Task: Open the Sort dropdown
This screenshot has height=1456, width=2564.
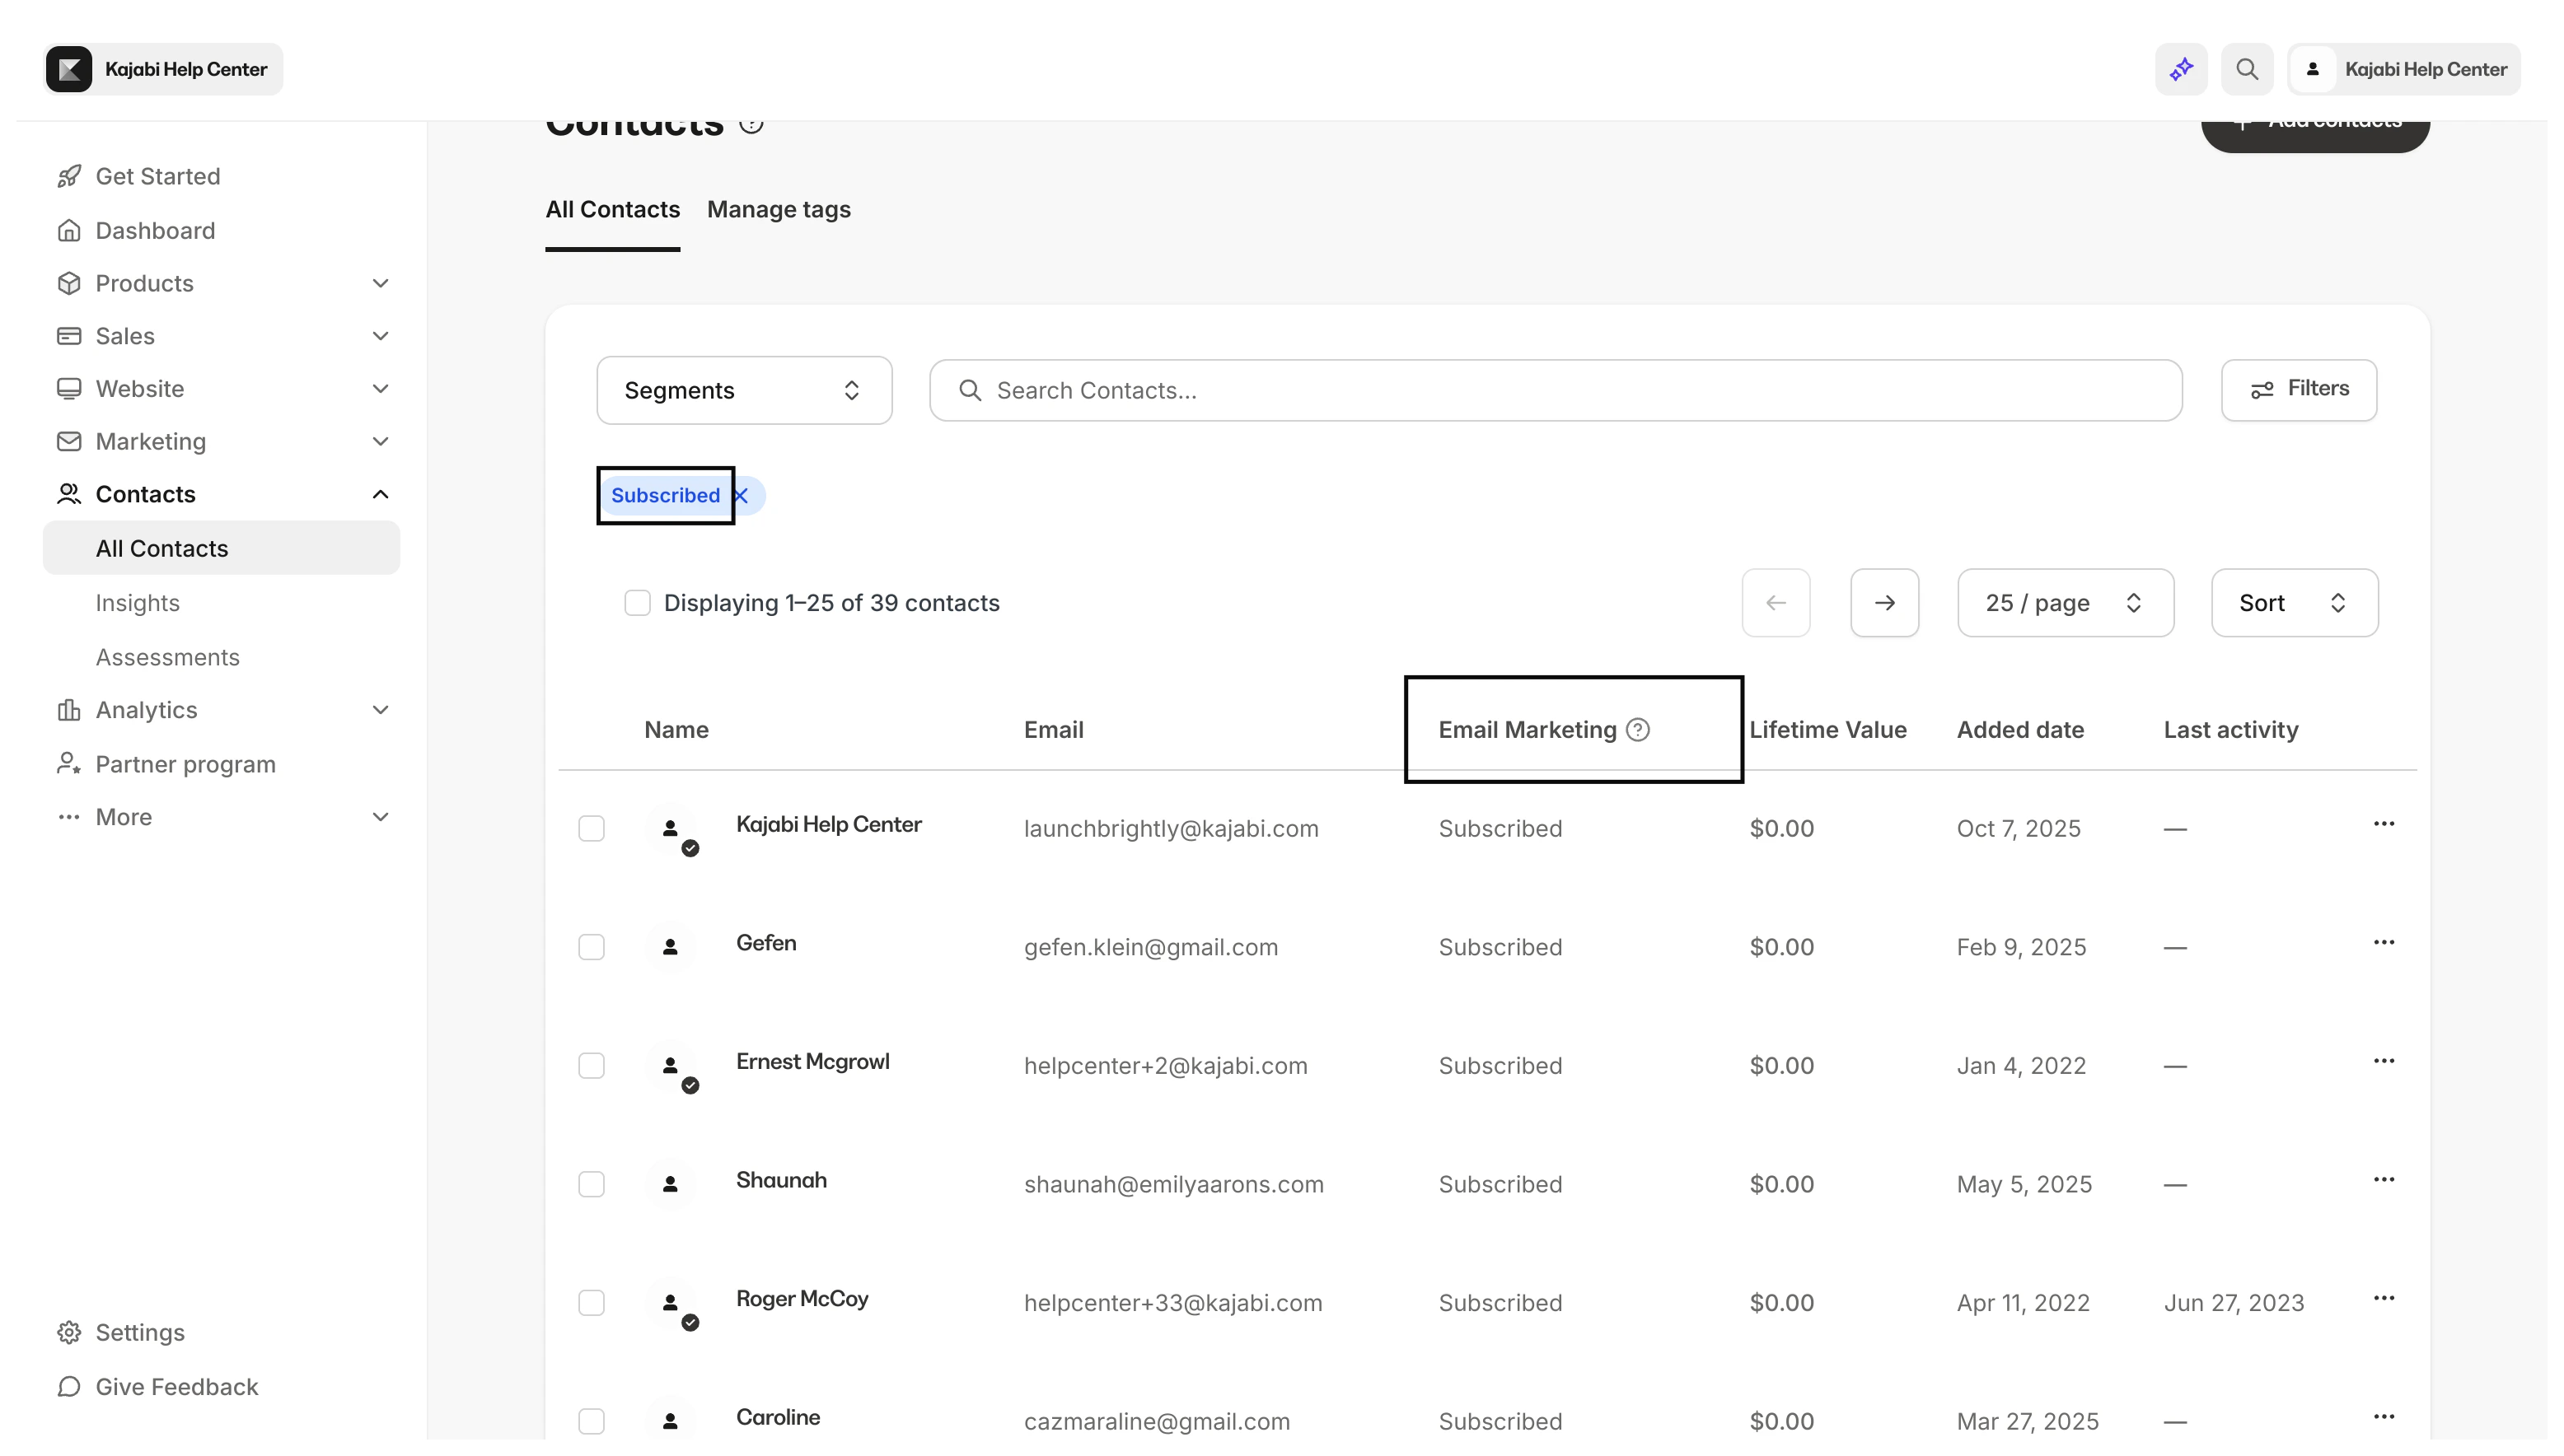Action: [2294, 603]
